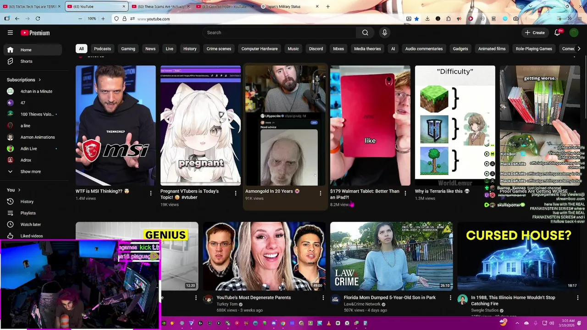Show hidden system tray icons
The image size is (587, 330).
pyautogui.click(x=517, y=323)
